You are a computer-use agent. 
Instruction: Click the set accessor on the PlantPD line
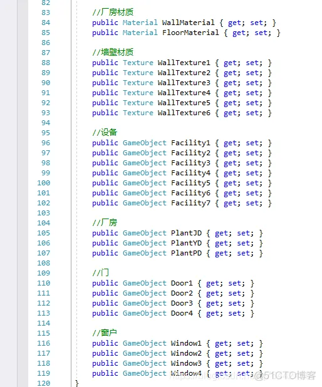pos(244,253)
